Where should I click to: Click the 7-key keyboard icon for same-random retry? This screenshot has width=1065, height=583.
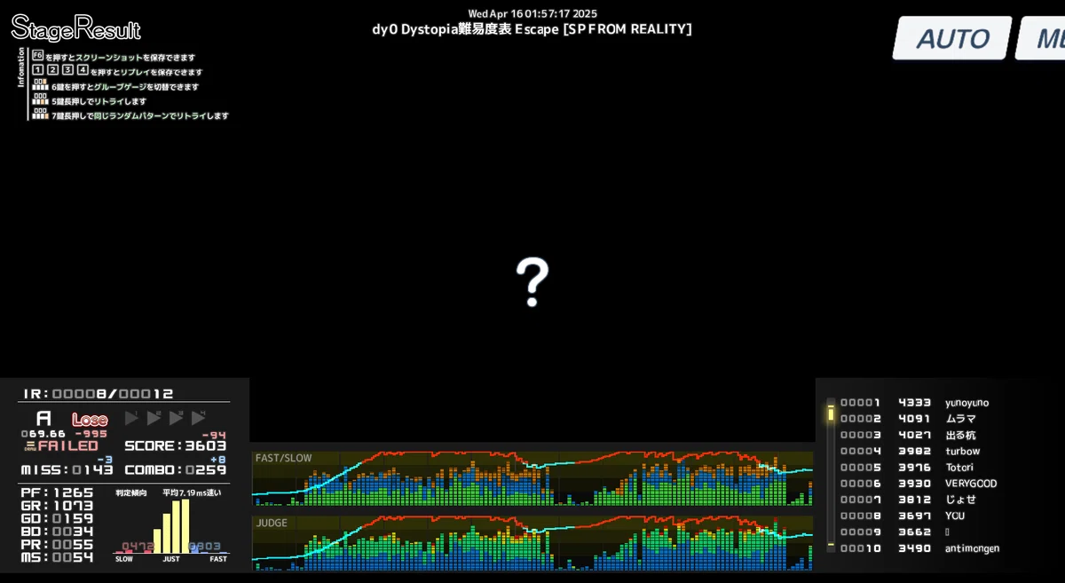pyautogui.click(x=40, y=114)
